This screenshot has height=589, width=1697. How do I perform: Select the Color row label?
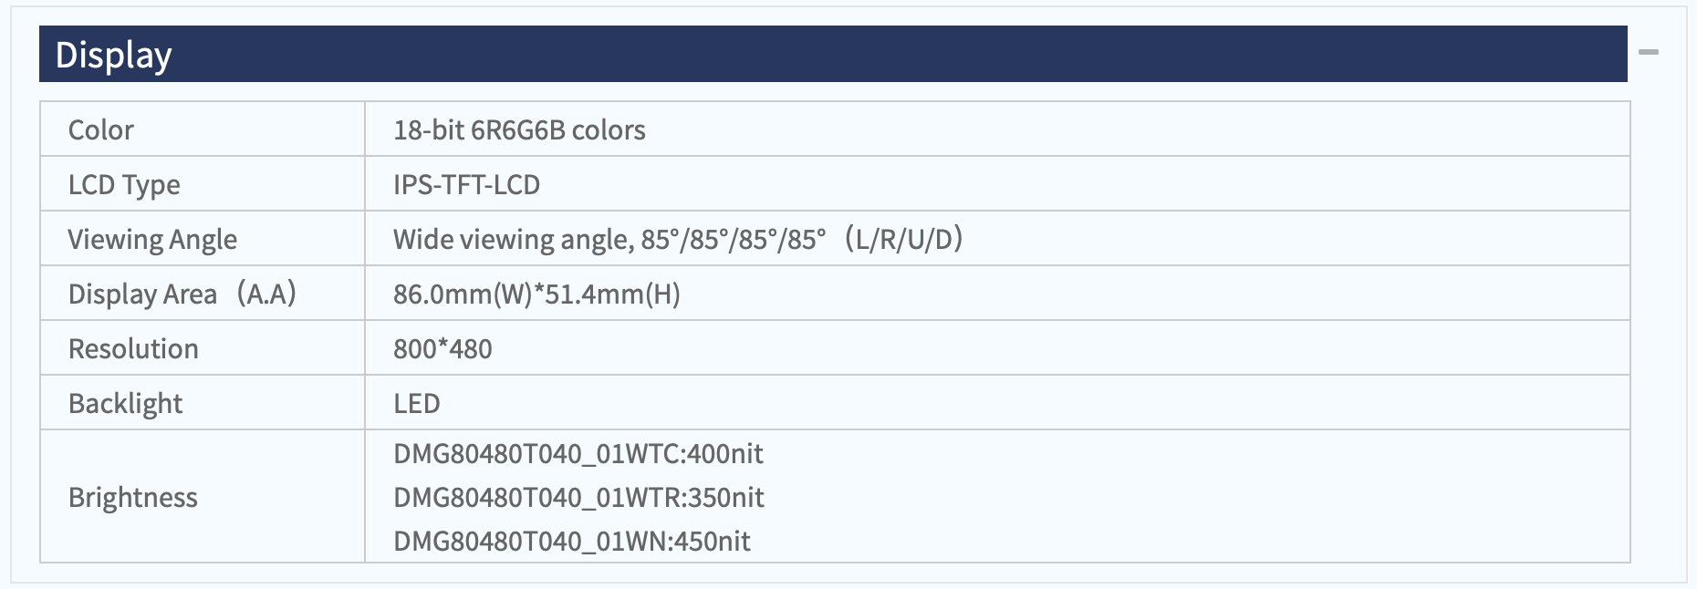point(101,129)
